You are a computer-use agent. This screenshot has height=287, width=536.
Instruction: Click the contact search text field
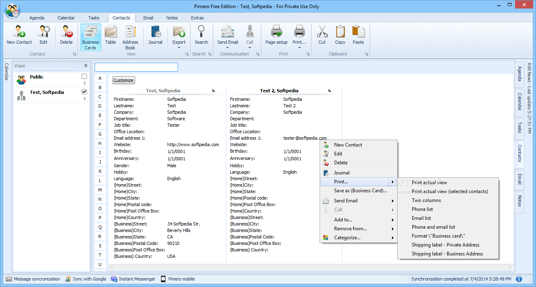136,67
